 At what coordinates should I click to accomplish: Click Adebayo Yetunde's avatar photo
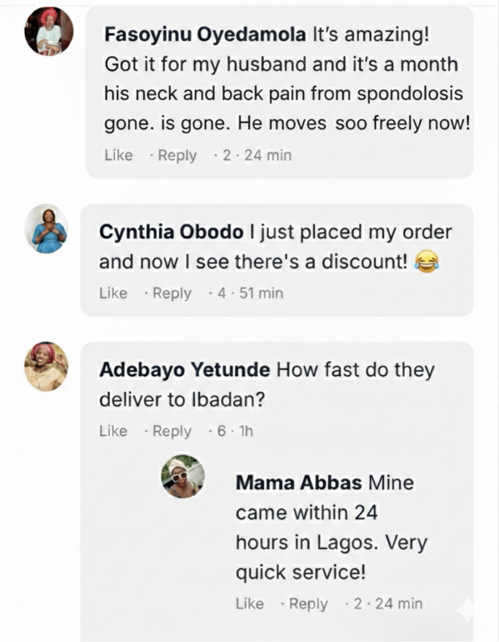tap(46, 366)
